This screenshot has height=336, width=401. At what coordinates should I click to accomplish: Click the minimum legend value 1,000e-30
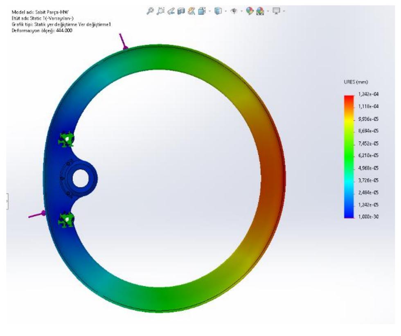pos(368,216)
